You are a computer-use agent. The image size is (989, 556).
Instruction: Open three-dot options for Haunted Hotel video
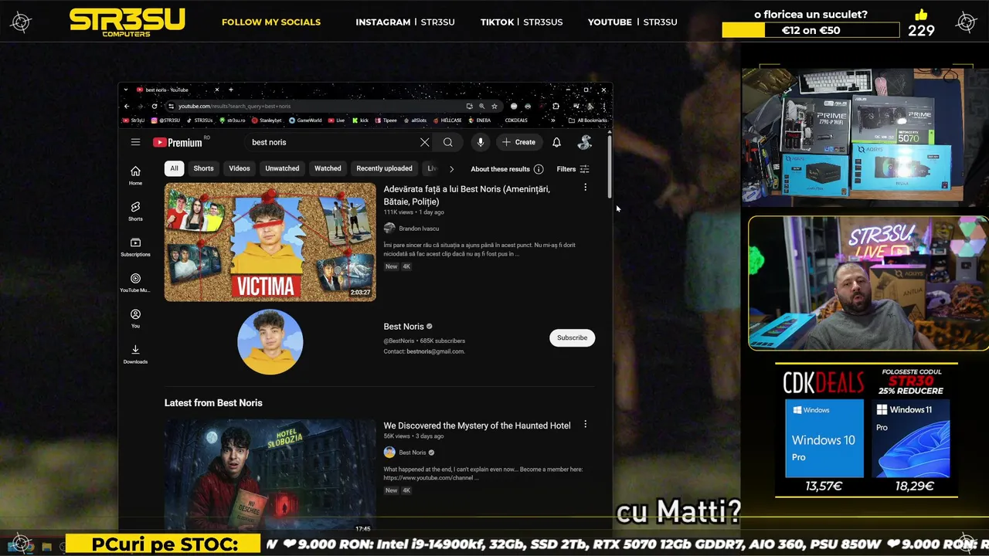tap(585, 424)
